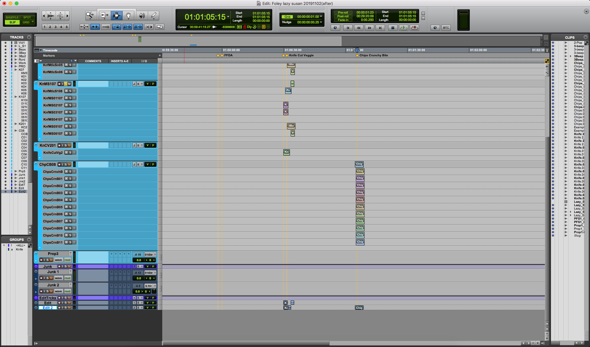
Task: Open the Tracks list menu
Action: coord(29,37)
